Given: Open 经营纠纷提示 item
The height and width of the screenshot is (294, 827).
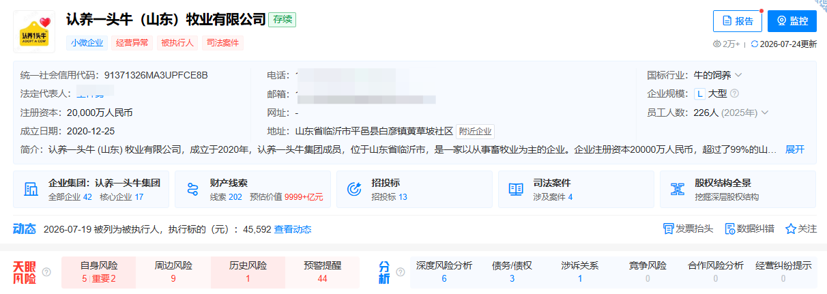Looking at the screenshot, I should pyautogui.click(x=783, y=271).
